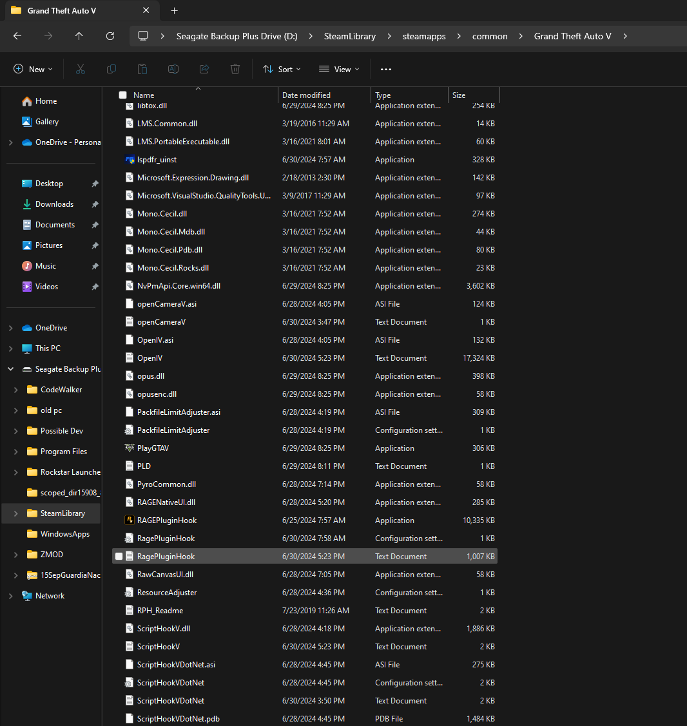Open the Sort dropdown menu
Image resolution: width=687 pixels, height=726 pixels.
(x=282, y=69)
